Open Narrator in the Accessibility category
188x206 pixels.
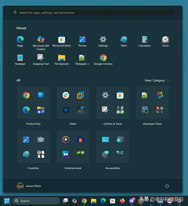pos(105,154)
